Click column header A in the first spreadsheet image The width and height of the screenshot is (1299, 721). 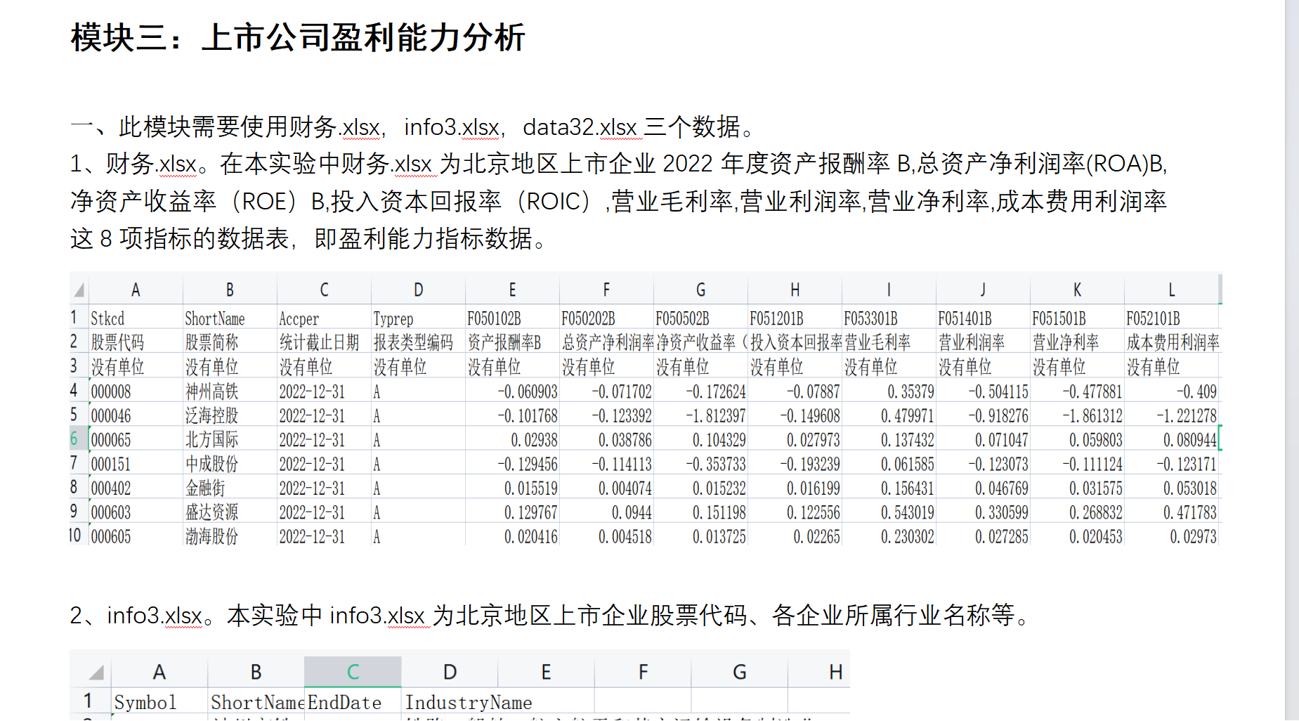click(x=136, y=290)
